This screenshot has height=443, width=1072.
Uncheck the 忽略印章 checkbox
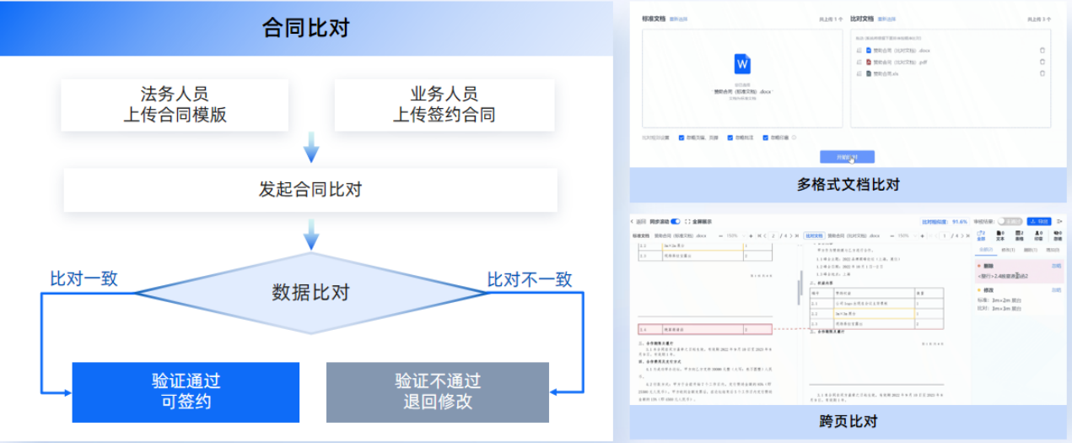click(x=766, y=138)
